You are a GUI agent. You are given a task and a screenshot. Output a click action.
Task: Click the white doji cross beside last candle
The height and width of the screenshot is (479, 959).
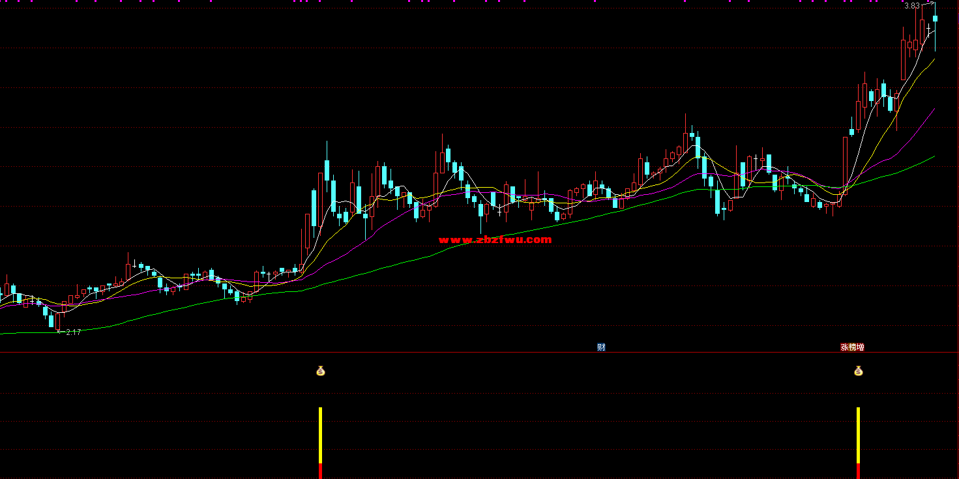(x=928, y=29)
